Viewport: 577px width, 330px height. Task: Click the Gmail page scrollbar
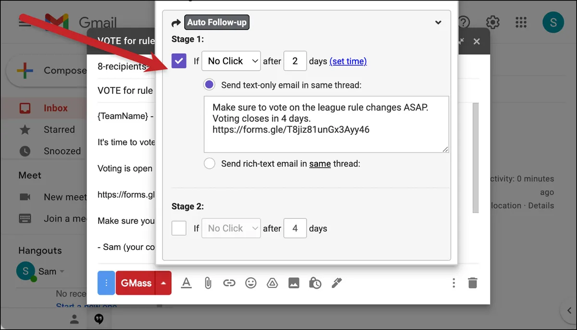(476, 157)
